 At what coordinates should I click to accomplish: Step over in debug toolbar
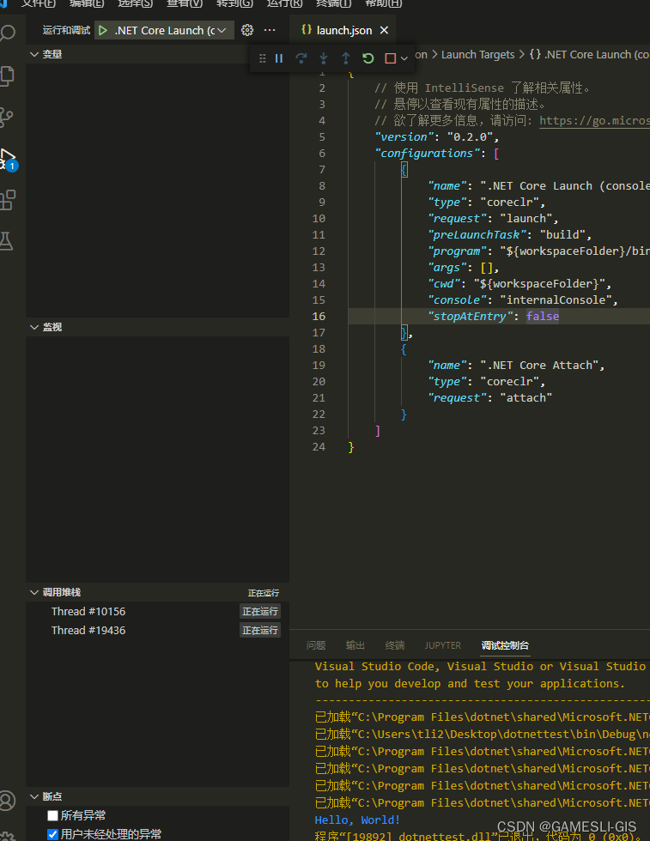pos(301,58)
